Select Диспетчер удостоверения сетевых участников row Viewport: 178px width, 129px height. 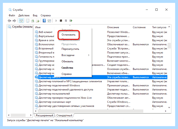click(101, 106)
